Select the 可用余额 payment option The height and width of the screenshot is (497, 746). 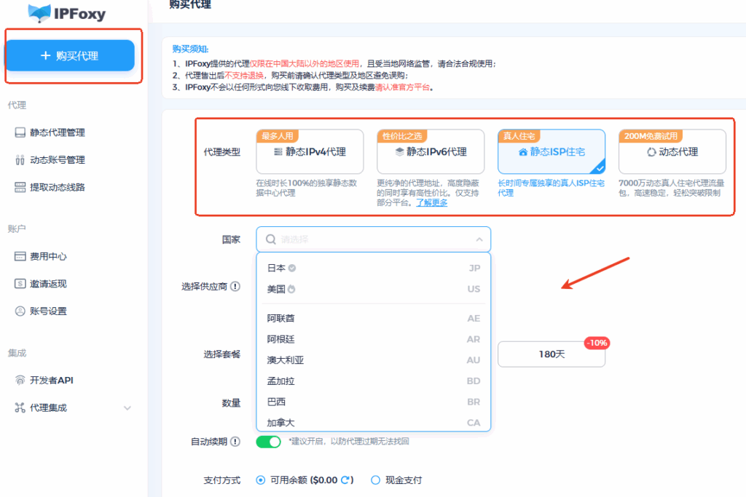coord(260,480)
